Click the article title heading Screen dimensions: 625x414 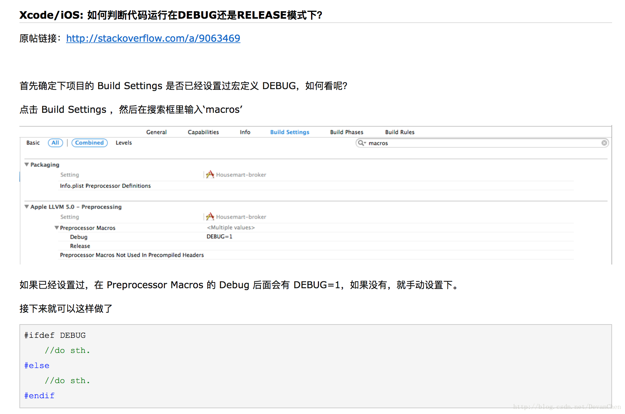click(171, 15)
